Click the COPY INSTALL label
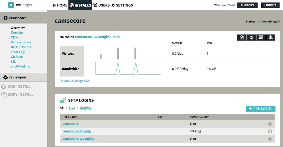 [x=21, y=95]
